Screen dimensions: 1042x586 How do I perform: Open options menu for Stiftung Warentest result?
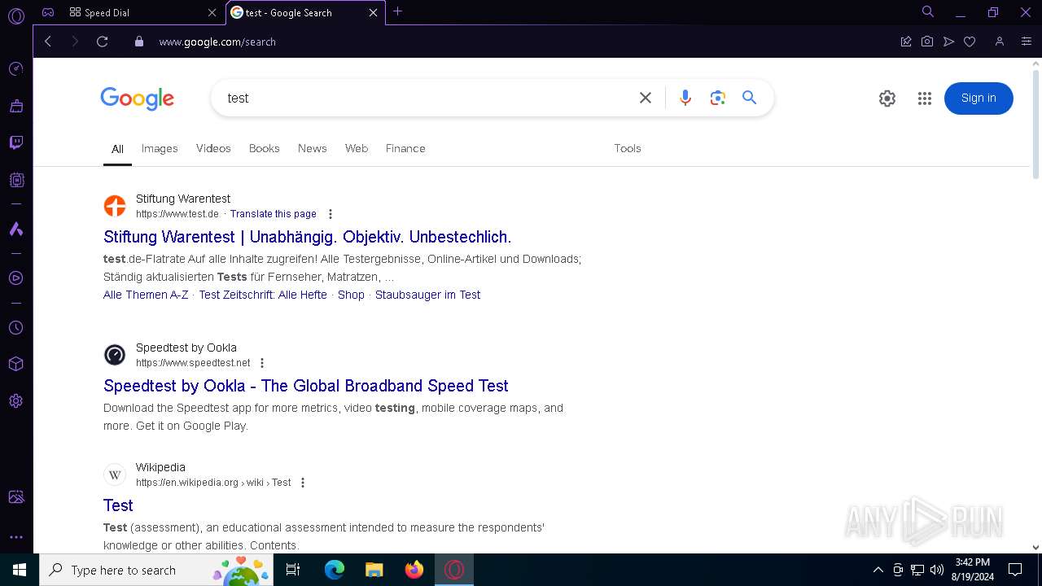pos(331,214)
